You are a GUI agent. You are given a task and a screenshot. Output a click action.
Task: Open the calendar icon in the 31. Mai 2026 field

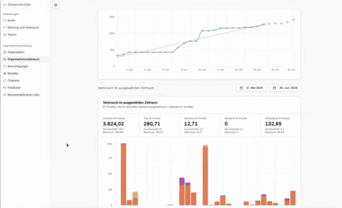coord(242,88)
